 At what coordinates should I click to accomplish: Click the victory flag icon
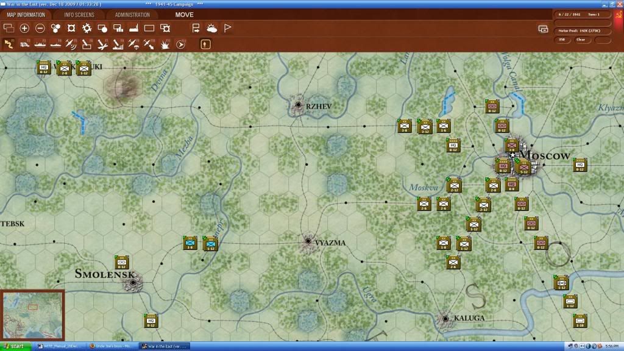click(x=227, y=28)
